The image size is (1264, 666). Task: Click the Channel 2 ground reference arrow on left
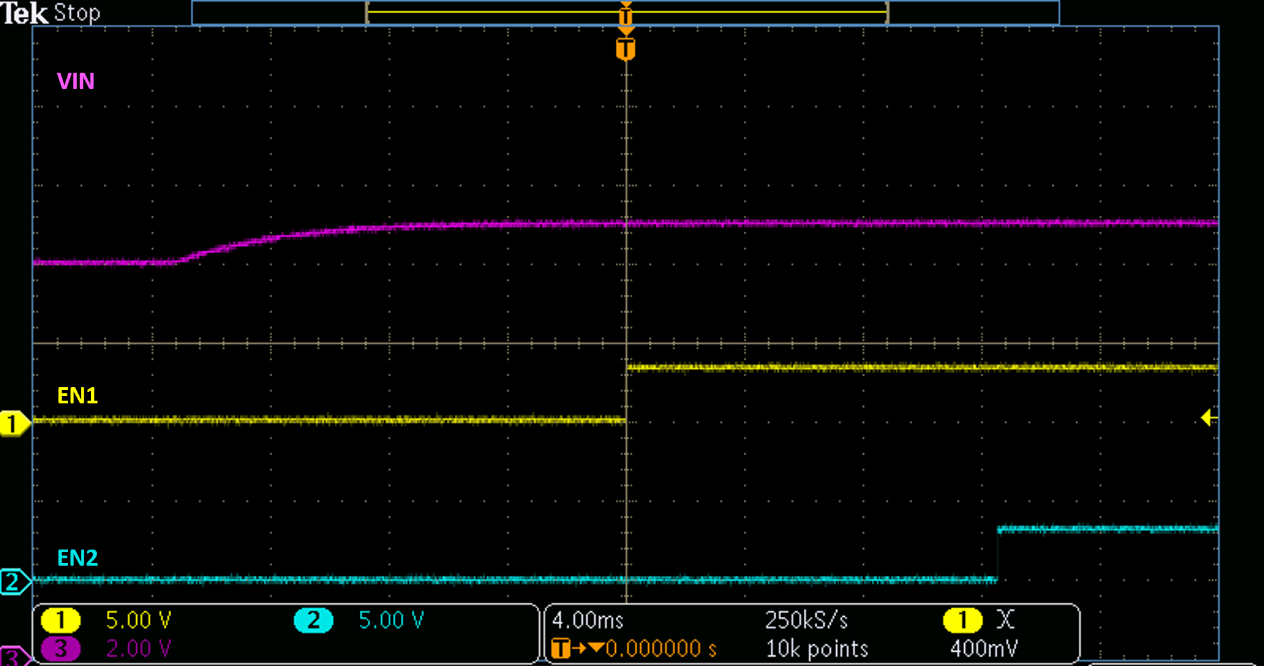pos(12,579)
